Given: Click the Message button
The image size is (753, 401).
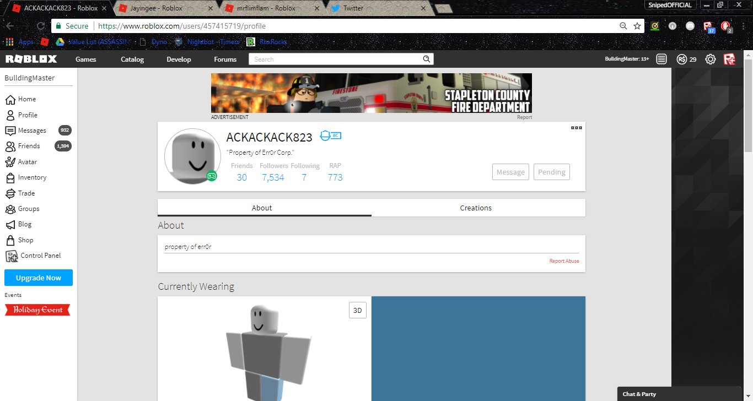Looking at the screenshot, I should pos(510,172).
